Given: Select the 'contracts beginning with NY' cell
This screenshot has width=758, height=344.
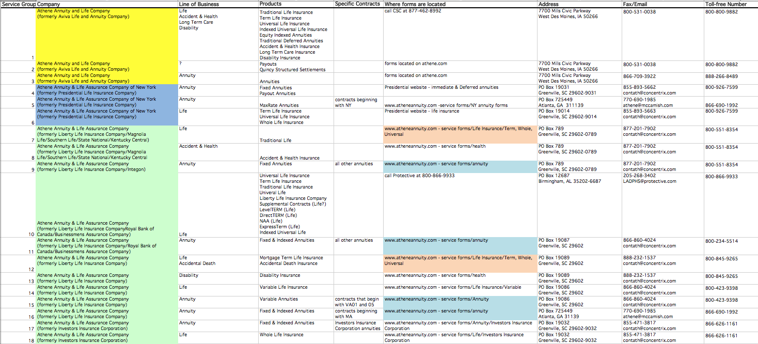Looking at the screenshot, I should [358, 102].
